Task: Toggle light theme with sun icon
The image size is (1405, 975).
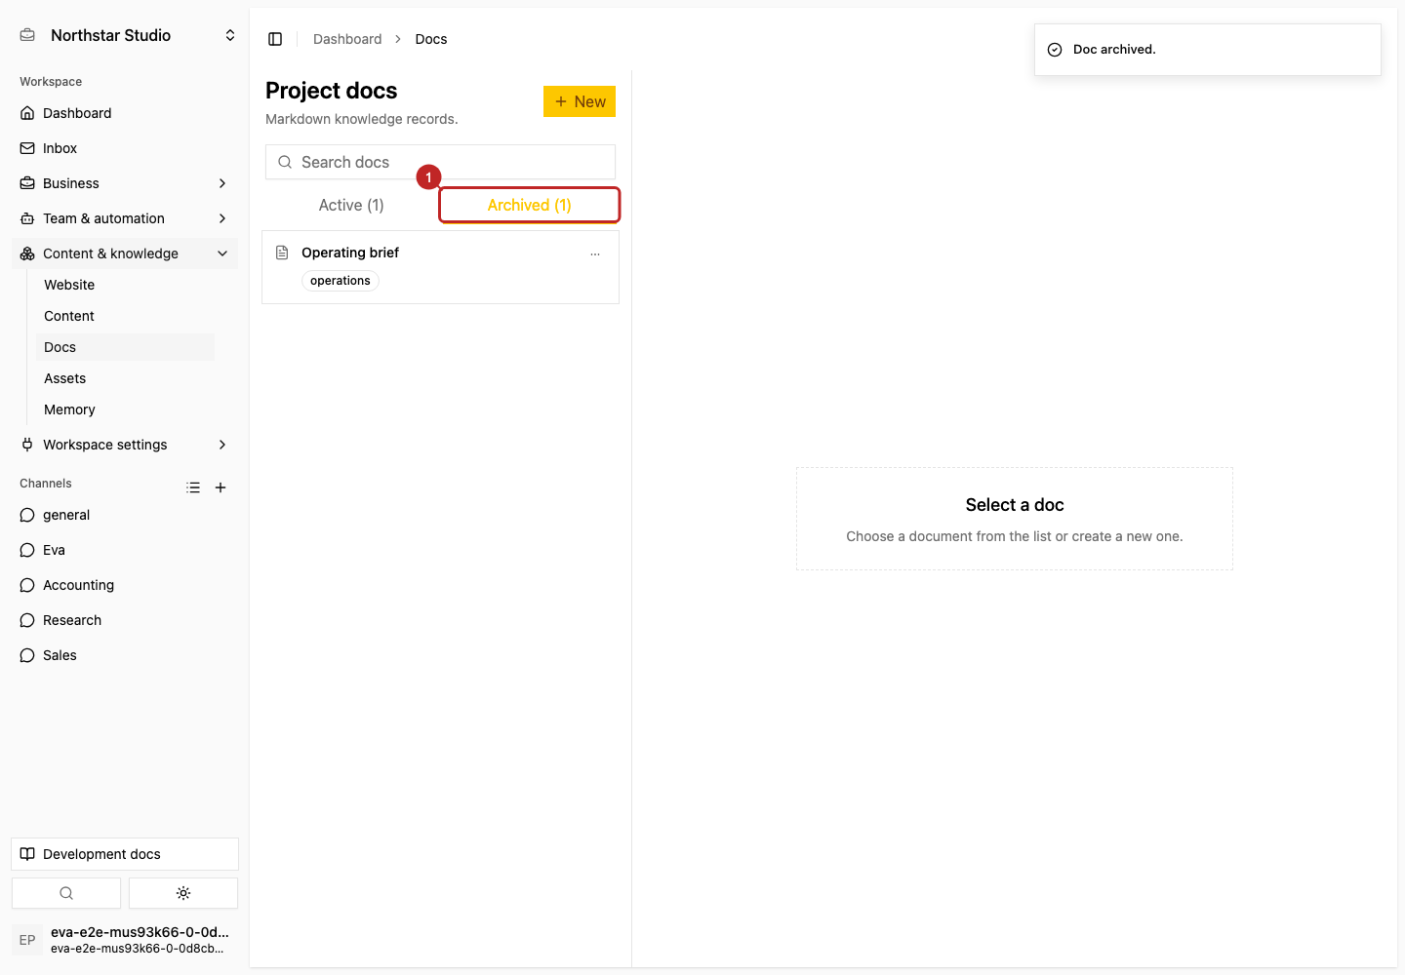Action: tap(183, 893)
